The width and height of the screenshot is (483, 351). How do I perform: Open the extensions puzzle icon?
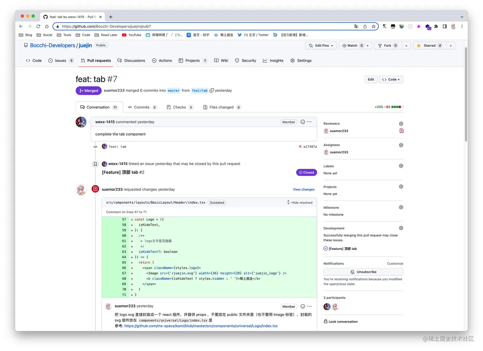[436, 26]
